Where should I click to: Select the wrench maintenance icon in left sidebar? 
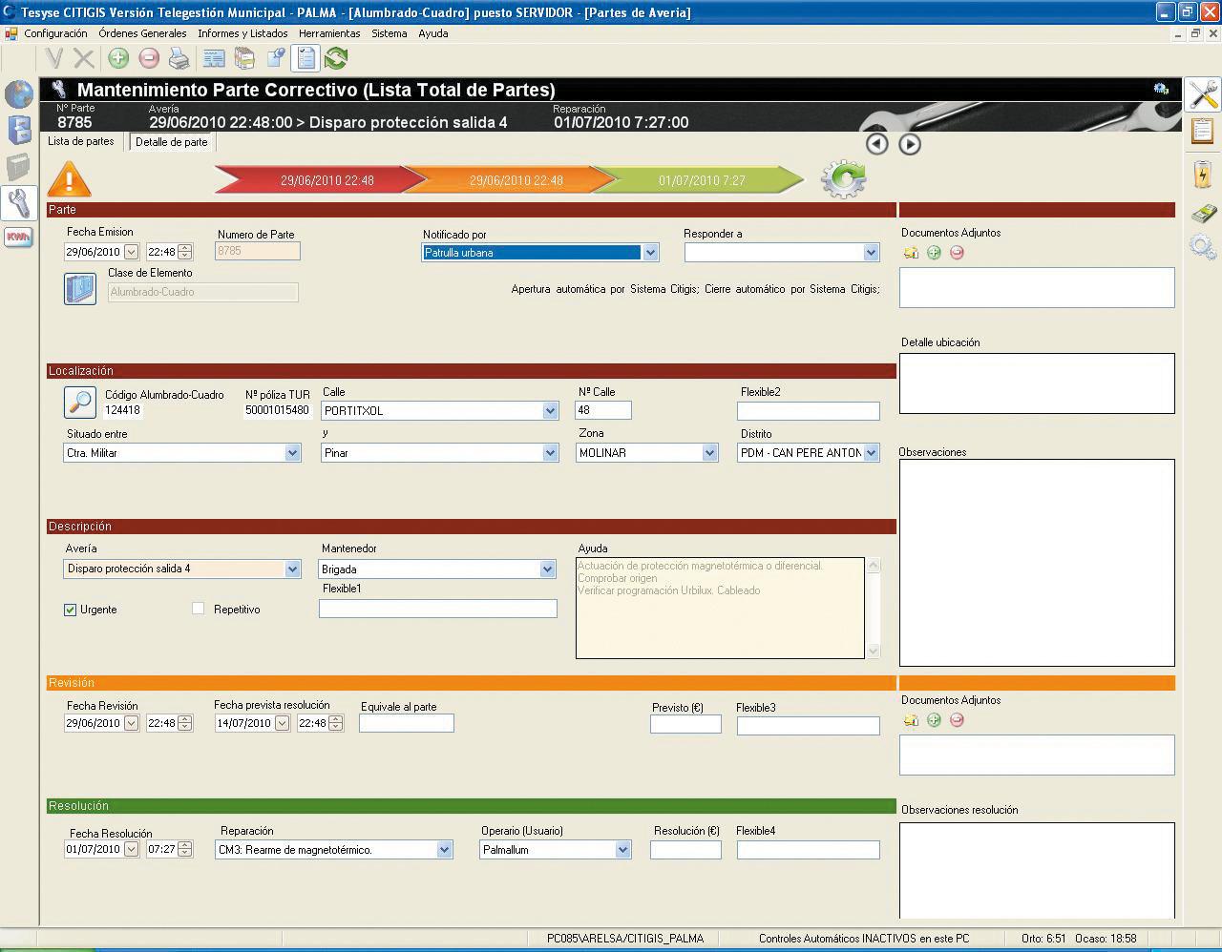(x=19, y=202)
